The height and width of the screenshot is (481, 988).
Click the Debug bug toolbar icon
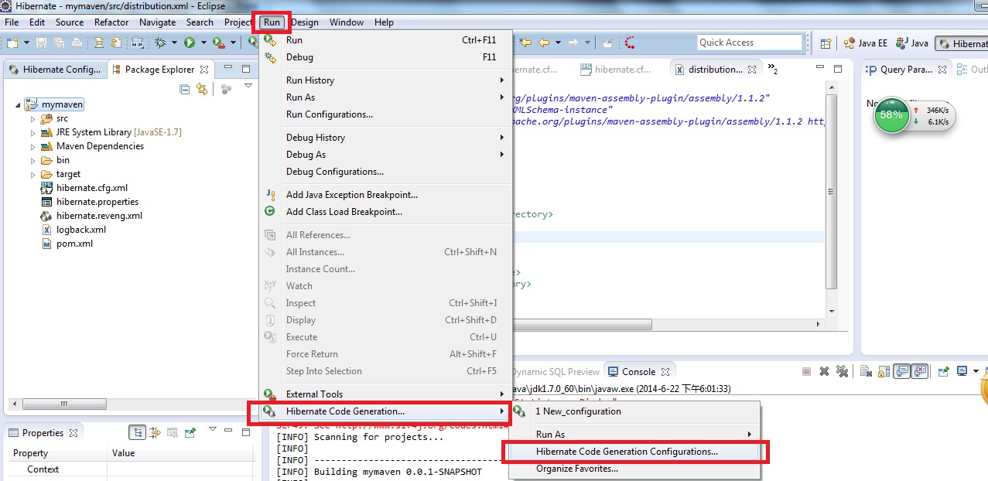click(x=160, y=43)
